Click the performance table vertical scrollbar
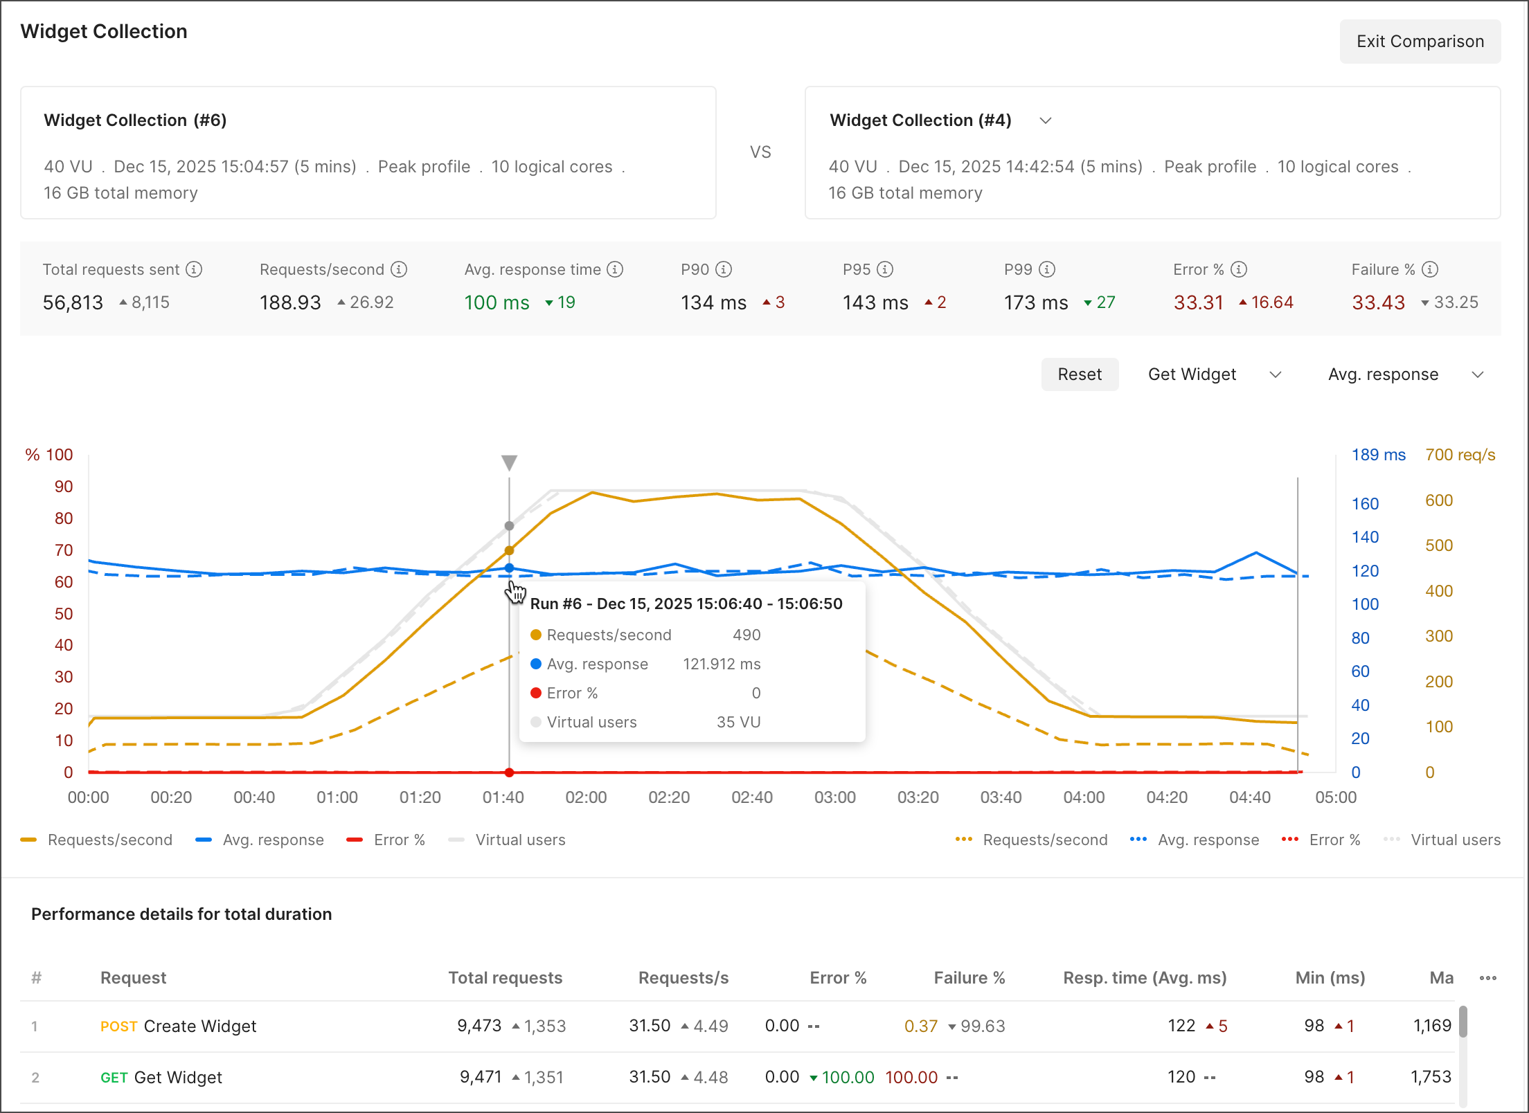This screenshot has width=1529, height=1113. tap(1463, 1022)
